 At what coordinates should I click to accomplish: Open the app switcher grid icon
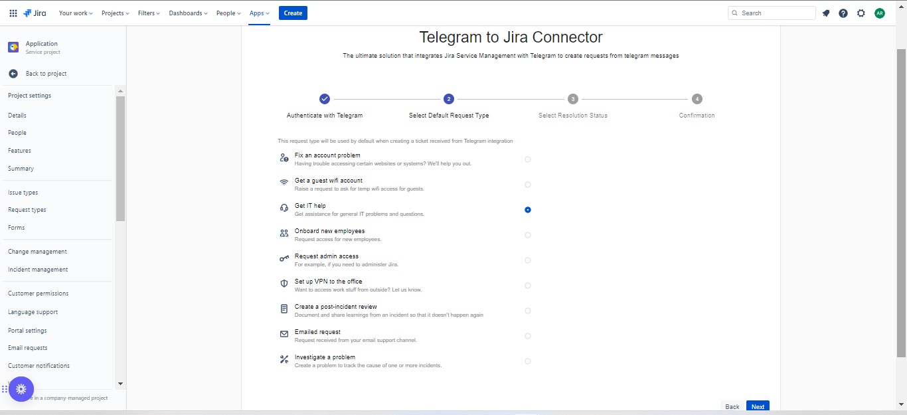tap(13, 13)
